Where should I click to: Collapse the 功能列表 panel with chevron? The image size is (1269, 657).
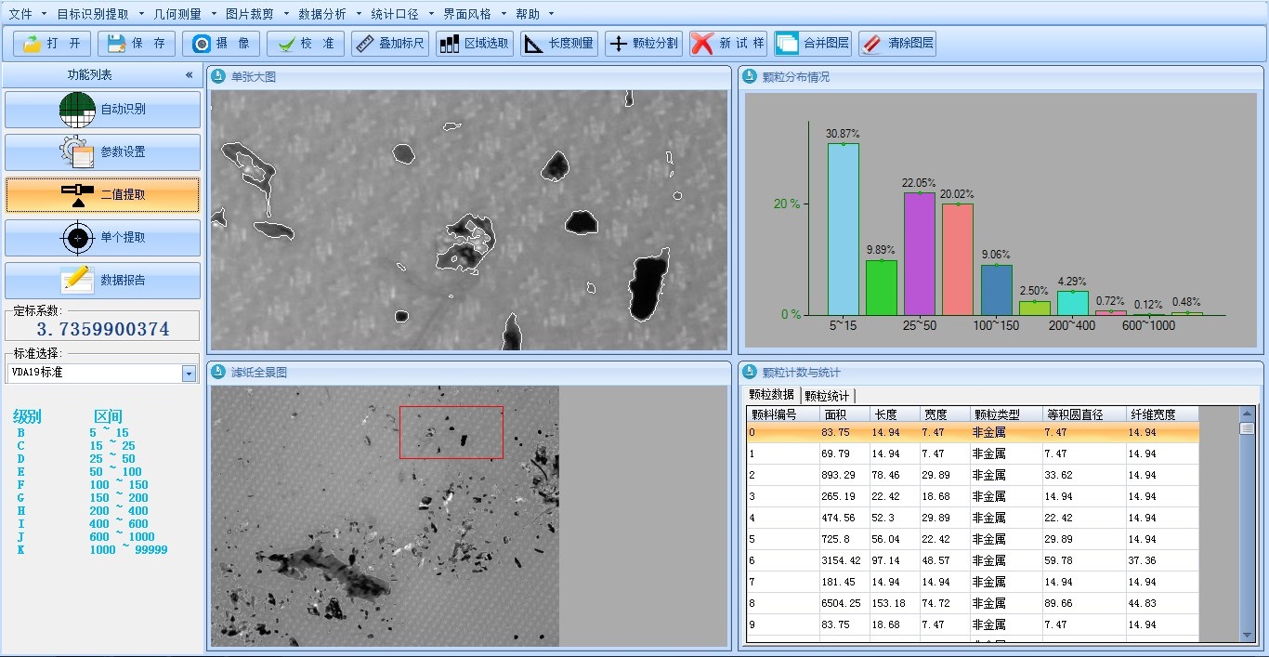click(189, 75)
